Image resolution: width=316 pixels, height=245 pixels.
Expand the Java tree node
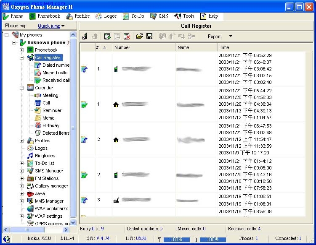[x=21, y=193]
